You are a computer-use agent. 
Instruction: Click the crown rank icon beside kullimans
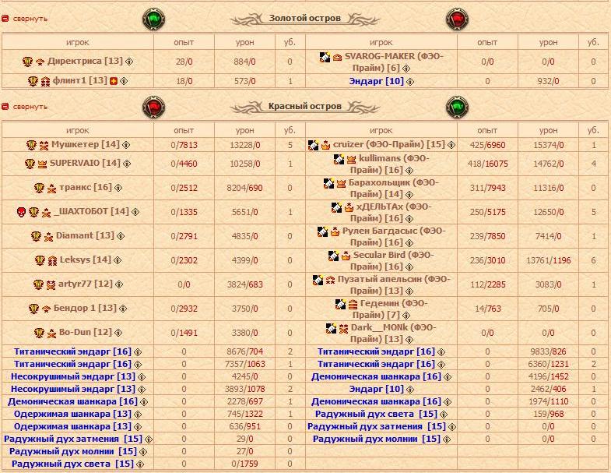[x=351, y=159]
